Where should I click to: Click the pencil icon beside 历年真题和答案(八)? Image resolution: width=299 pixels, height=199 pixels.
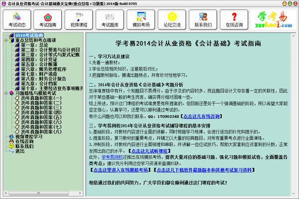(17, 132)
